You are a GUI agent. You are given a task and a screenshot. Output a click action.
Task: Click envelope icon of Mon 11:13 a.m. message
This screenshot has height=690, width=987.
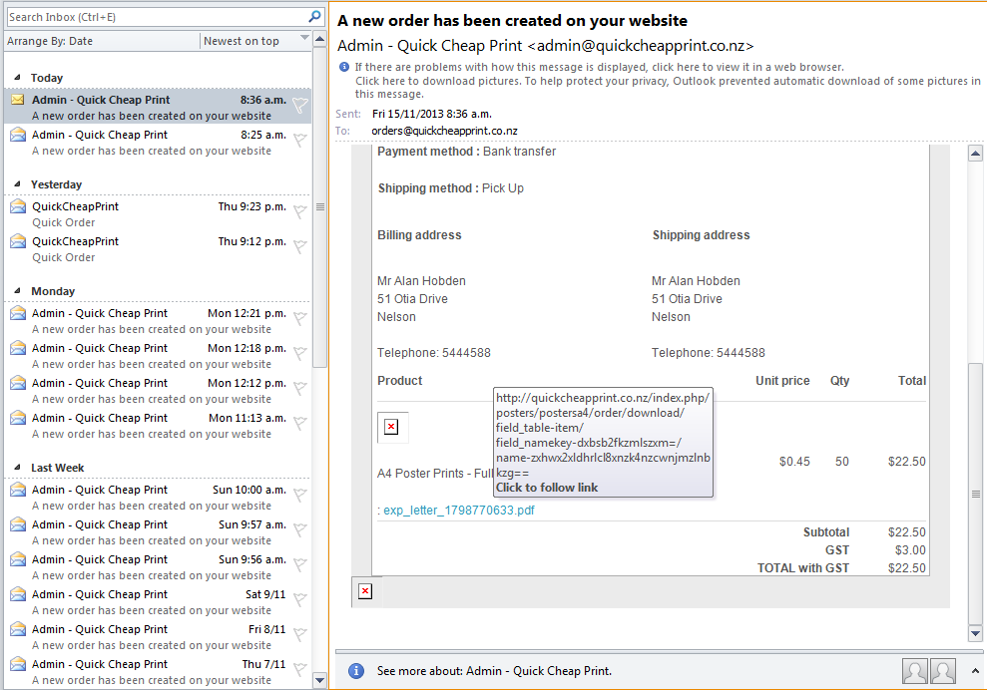[18, 417]
